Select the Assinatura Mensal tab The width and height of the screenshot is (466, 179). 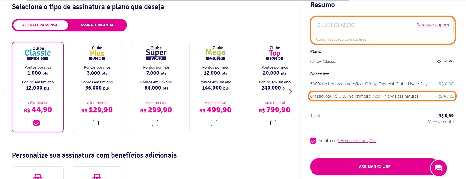(41, 25)
